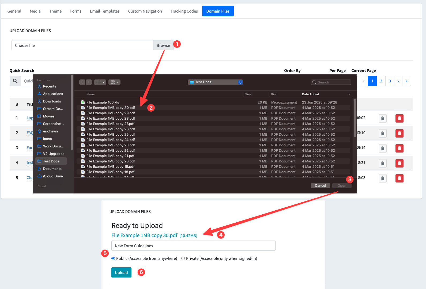The image size is (426, 289).
Task: Open the grid grouping dropdown in dialog
Action: pos(114,82)
